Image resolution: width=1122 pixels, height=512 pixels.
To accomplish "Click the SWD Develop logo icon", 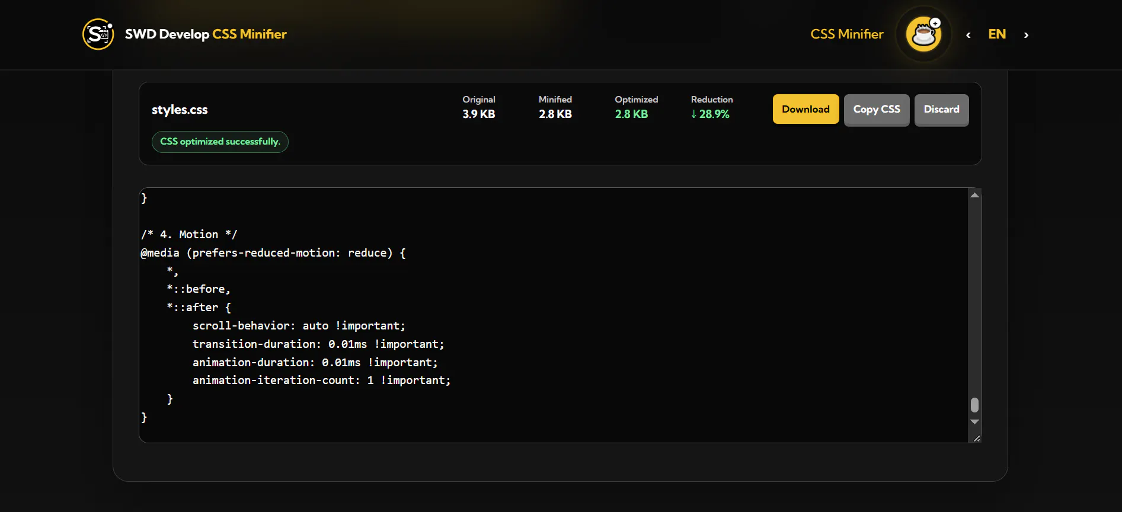I will 98,34.
